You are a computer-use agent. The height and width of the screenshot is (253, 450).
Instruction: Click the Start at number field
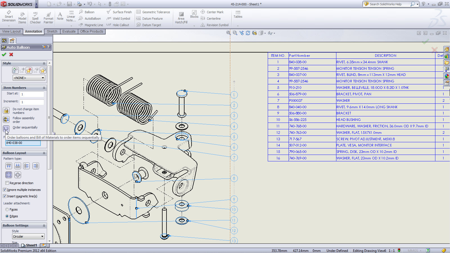click(x=32, y=94)
